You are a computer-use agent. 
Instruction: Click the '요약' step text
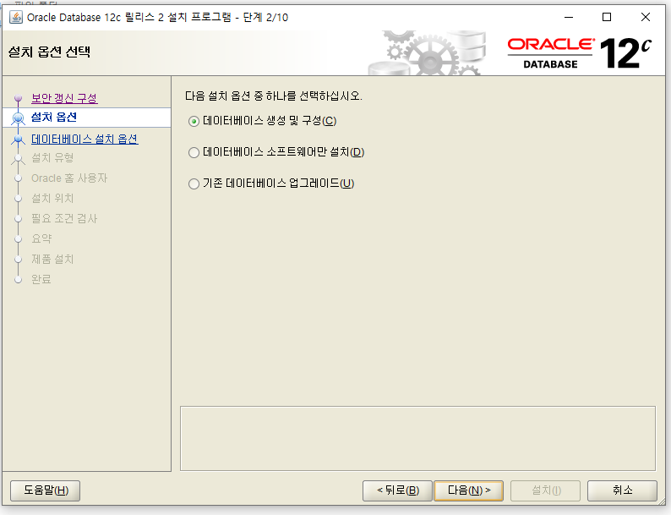click(x=41, y=238)
